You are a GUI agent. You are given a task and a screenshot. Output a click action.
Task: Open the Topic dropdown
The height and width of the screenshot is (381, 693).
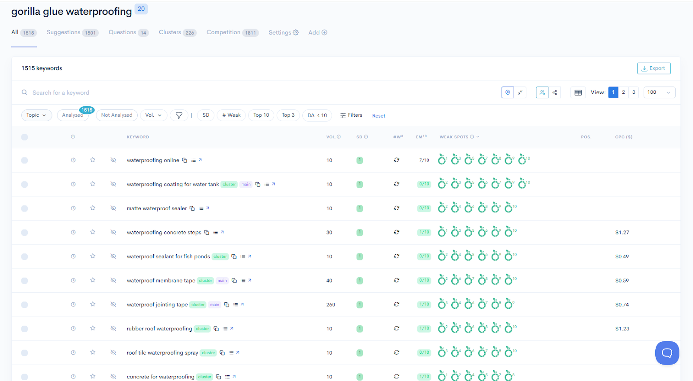[x=36, y=115]
